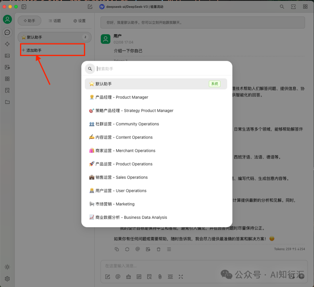Click the translate icon under the reply
Screen dimensions: 314x287
point(148,249)
